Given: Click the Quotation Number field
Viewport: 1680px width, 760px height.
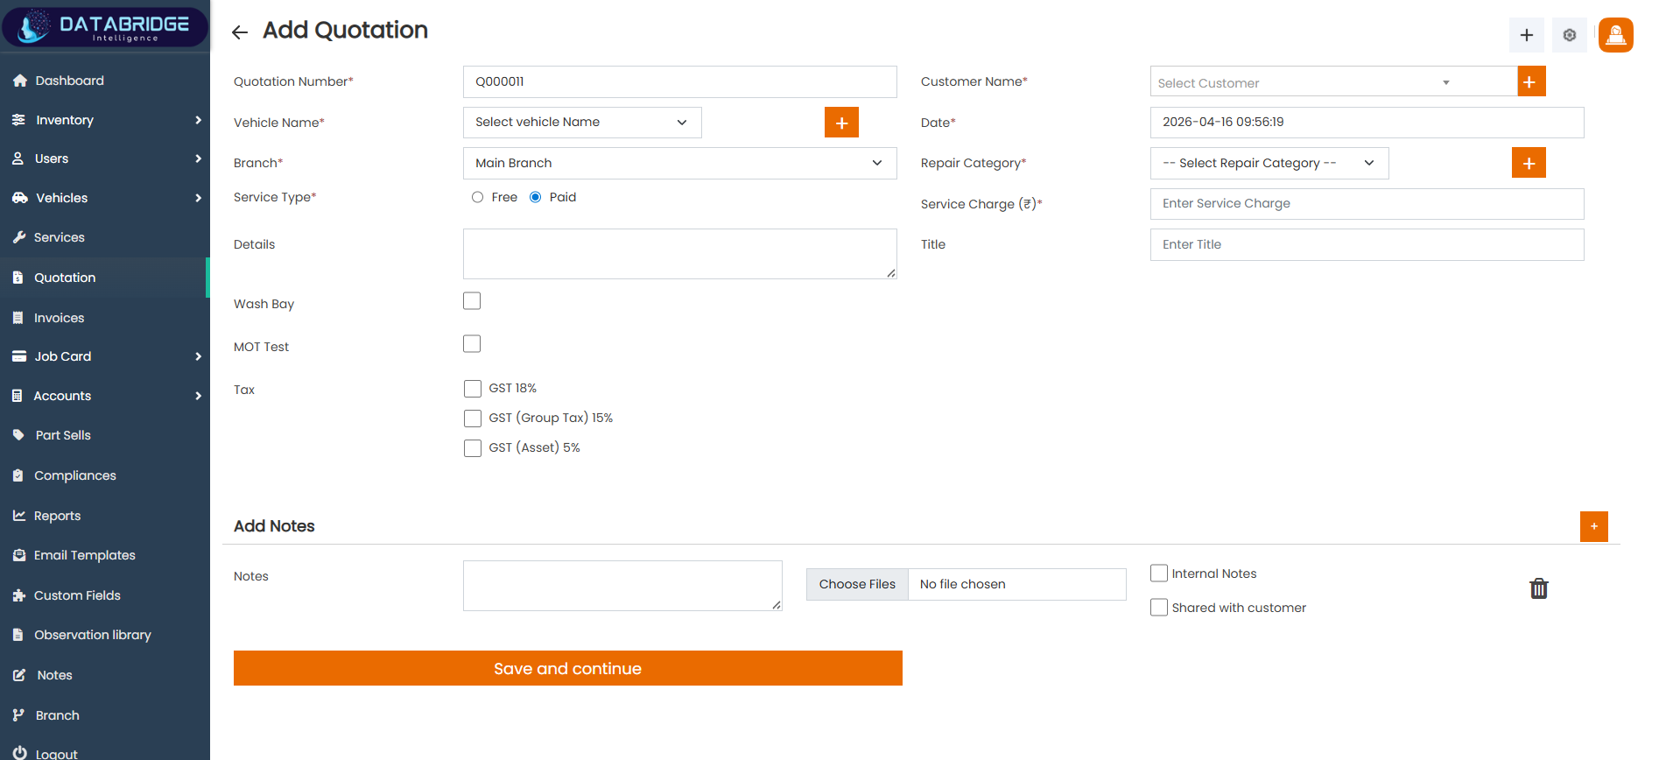Looking at the screenshot, I should coord(679,81).
